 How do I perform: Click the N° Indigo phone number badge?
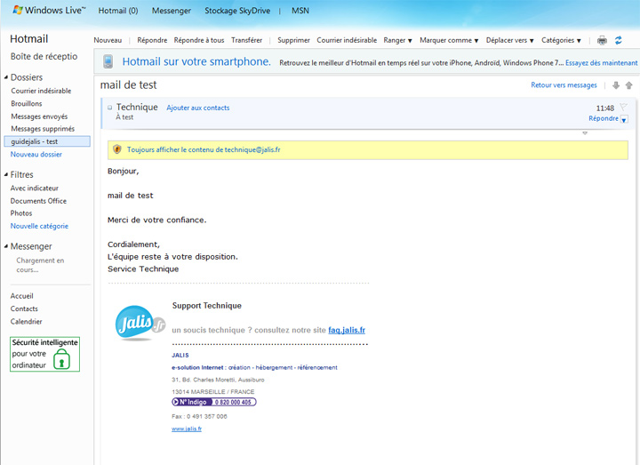214,402
